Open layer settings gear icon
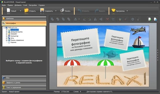Screen dimensions: 160x94 coord(132,19)
